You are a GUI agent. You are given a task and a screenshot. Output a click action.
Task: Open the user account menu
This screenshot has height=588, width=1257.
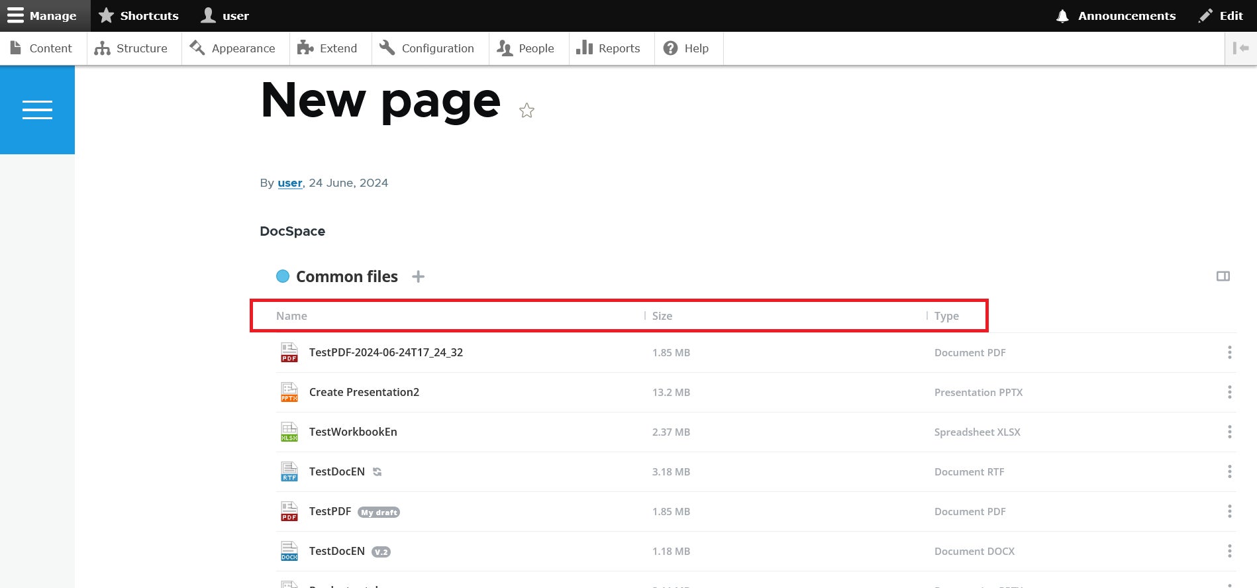225,16
